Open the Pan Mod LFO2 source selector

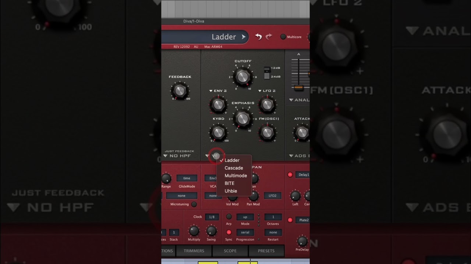(272, 196)
